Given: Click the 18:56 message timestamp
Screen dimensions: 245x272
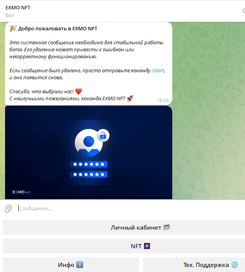Looking at the screenshot, I should (x=163, y=100).
